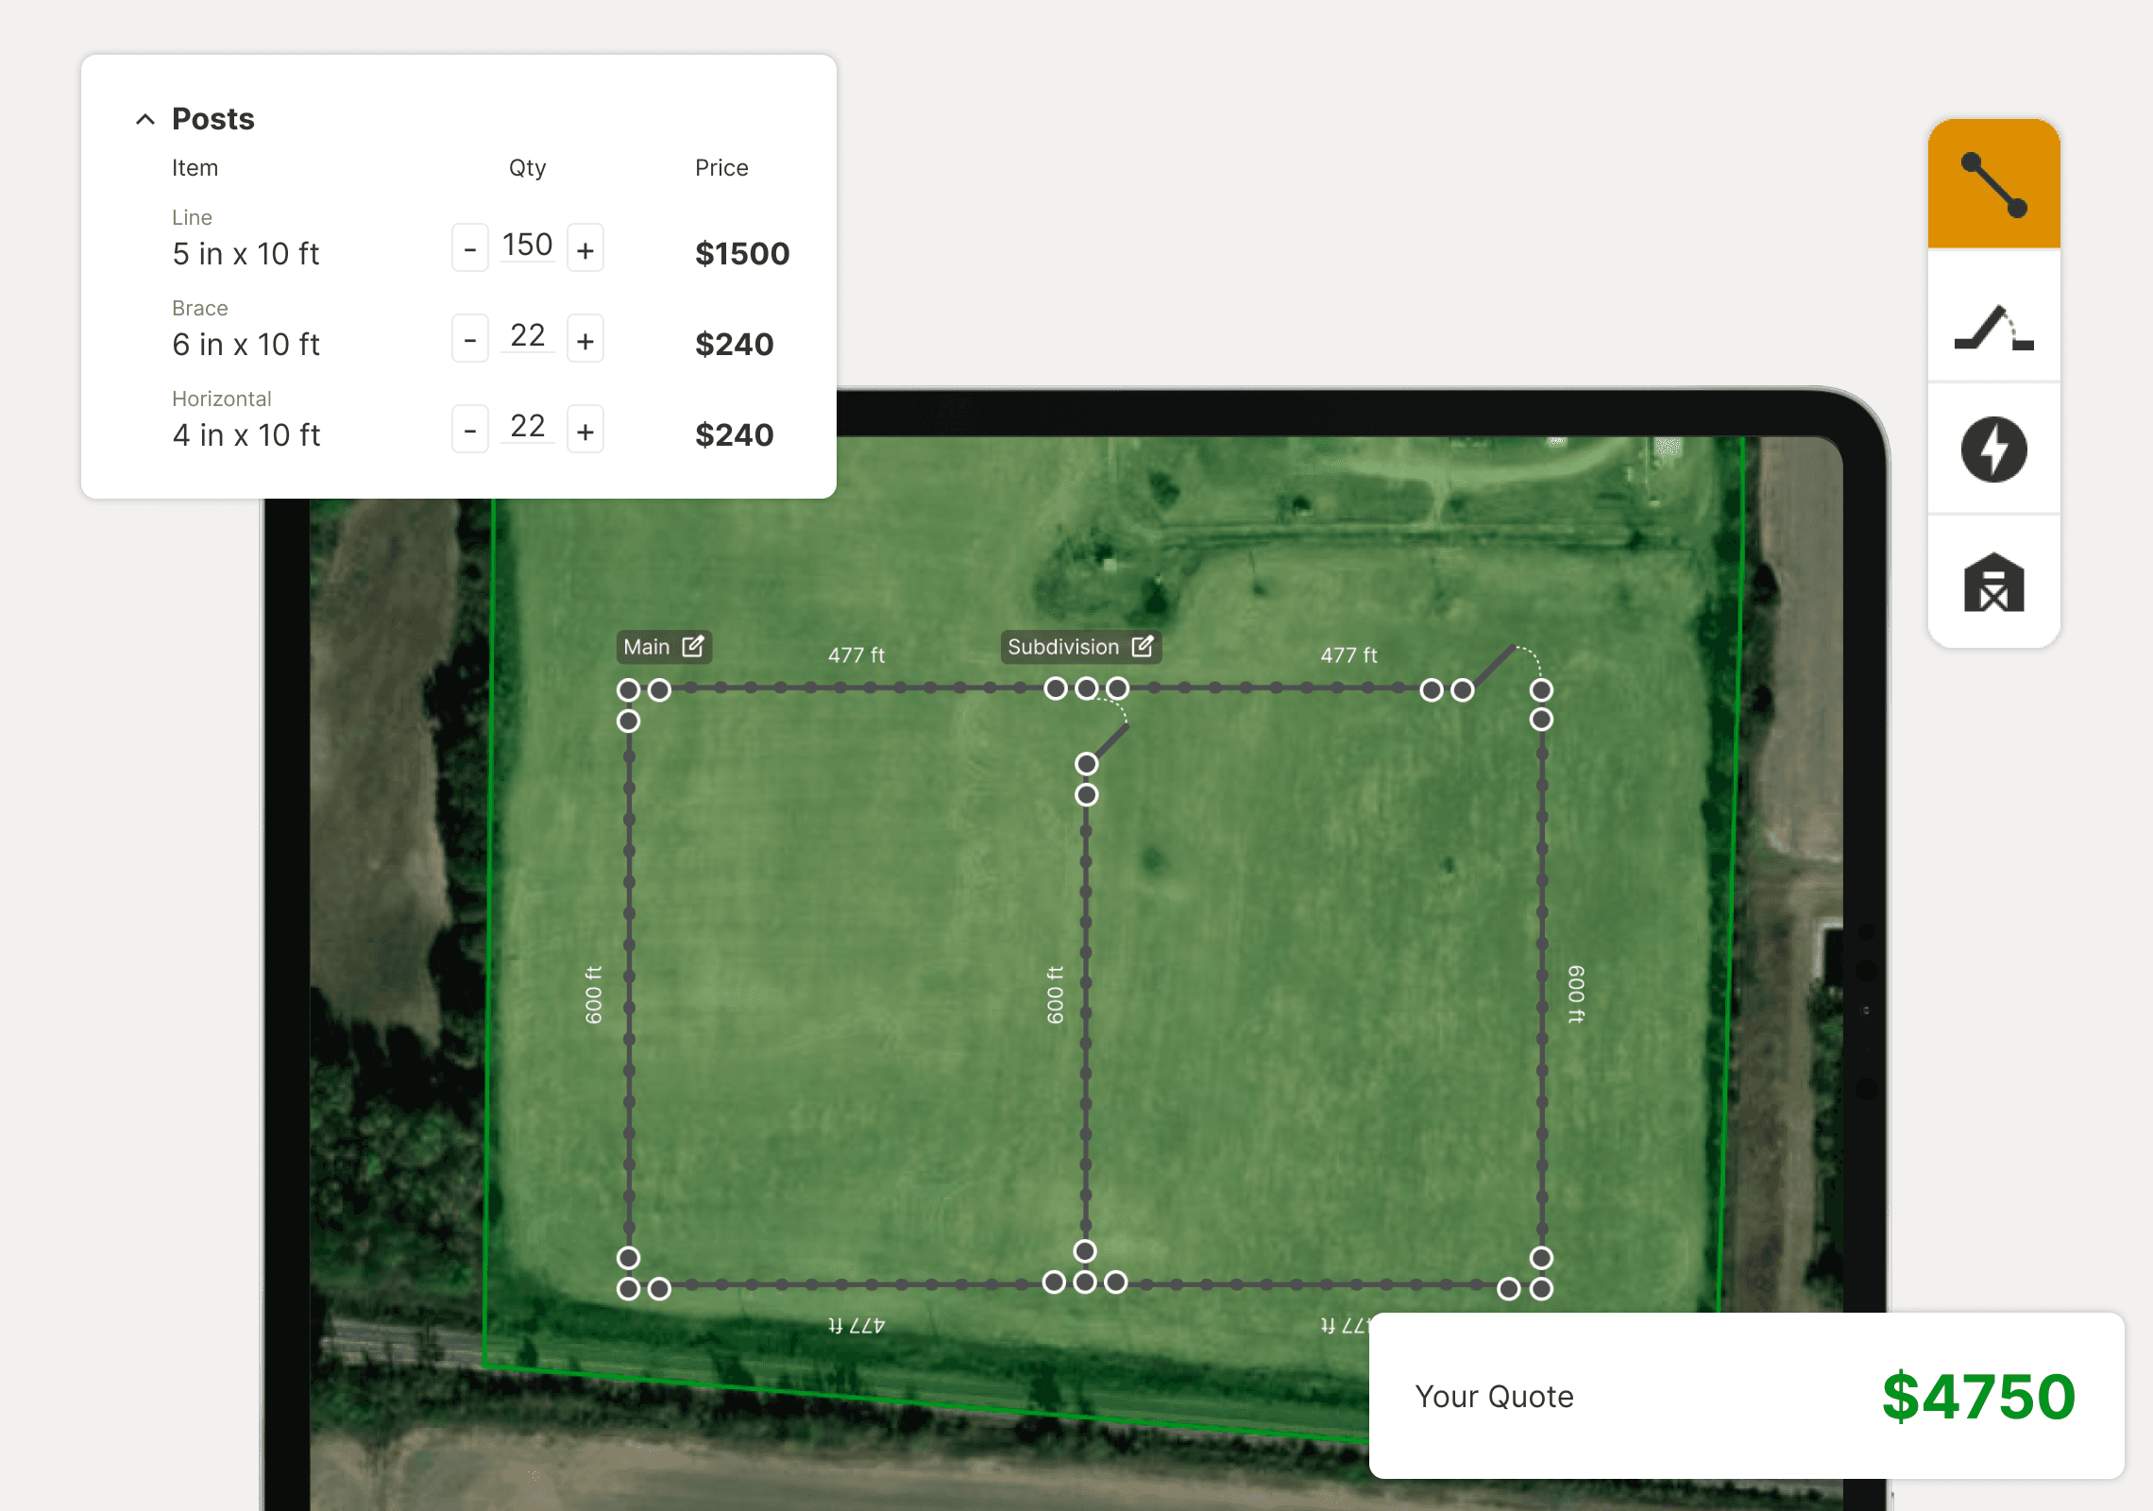Click the Posts section heading
The image size is (2153, 1511).
213,119
